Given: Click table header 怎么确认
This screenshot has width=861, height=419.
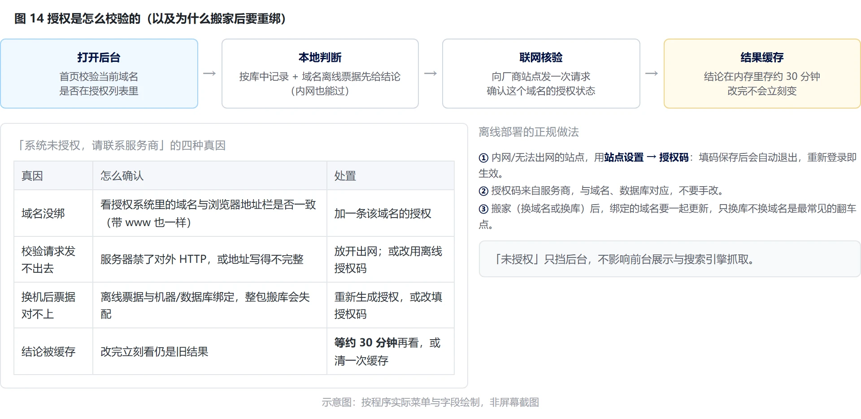Looking at the screenshot, I should pyautogui.click(x=209, y=176).
